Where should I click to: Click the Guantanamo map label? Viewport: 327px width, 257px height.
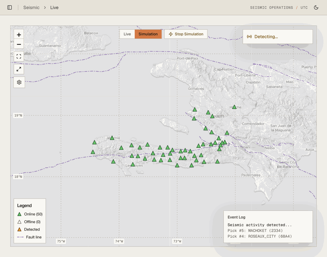50,46
